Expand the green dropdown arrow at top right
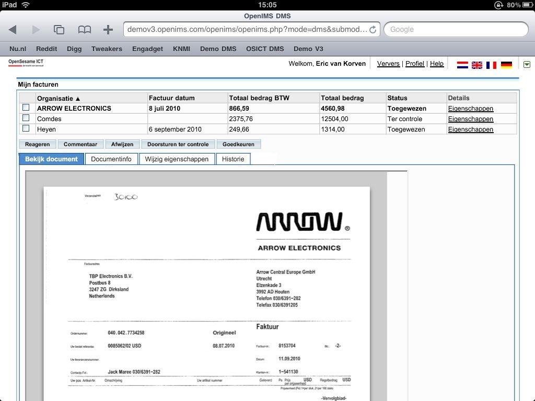Screen dimensions: 535x401 click(527, 64)
